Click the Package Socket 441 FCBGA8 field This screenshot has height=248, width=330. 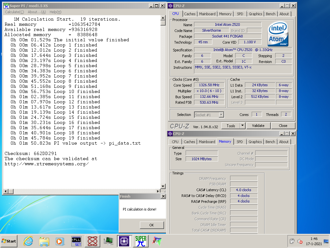pyautogui.click(x=228, y=36)
